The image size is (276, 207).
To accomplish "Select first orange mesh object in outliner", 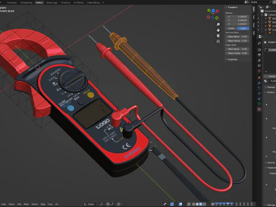I will (x=270, y=18).
